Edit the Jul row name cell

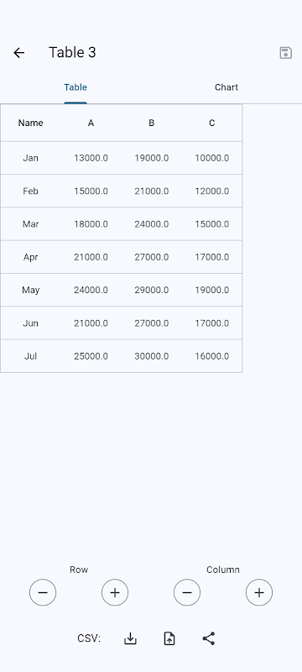pyautogui.click(x=30, y=356)
